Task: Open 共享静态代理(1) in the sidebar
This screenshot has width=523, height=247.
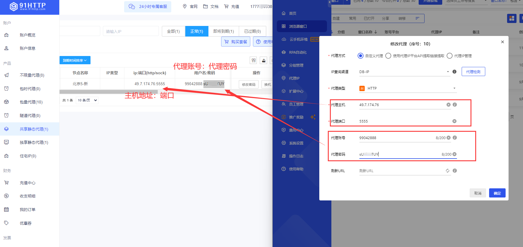Action: 34,129
